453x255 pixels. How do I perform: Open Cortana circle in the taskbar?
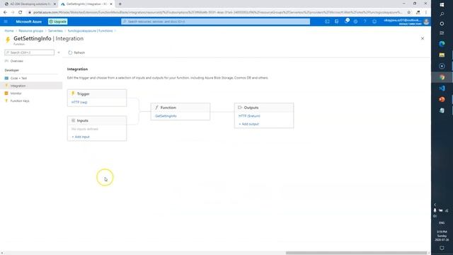442,23
